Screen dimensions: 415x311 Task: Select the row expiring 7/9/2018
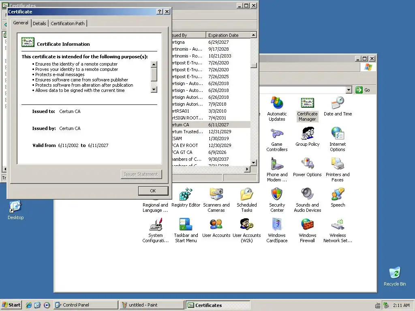[211, 104]
